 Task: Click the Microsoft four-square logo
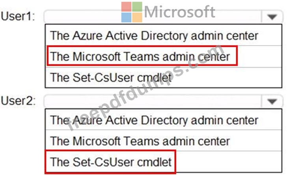point(131,12)
